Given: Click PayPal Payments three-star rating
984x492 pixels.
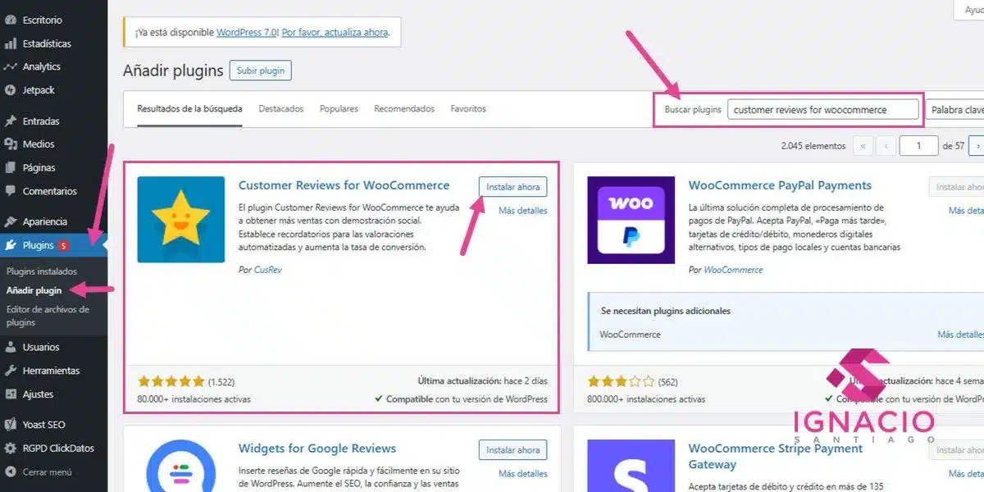Looking at the screenshot, I should click(622, 381).
